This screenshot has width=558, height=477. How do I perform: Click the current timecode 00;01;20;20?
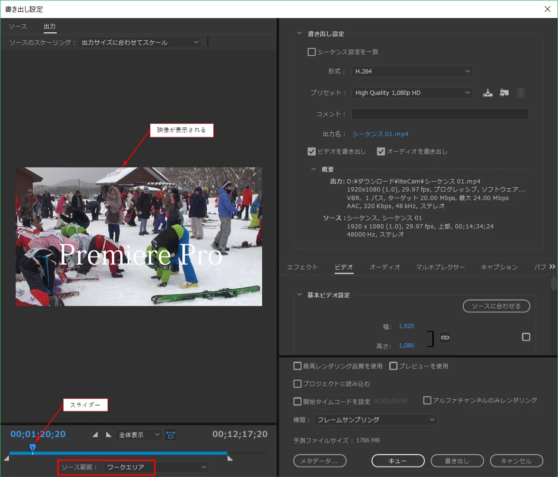[x=38, y=434]
